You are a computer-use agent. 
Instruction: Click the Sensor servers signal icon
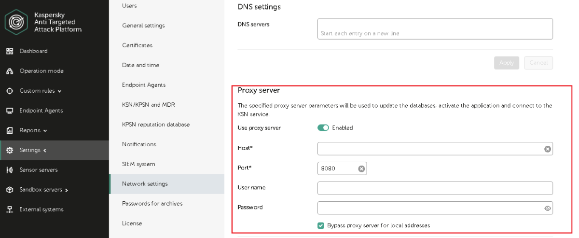click(9, 170)
